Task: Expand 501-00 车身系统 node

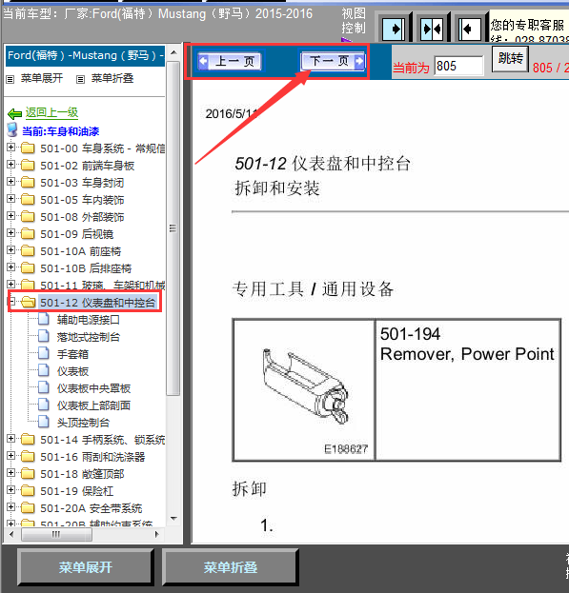Action: coord(11,148)
